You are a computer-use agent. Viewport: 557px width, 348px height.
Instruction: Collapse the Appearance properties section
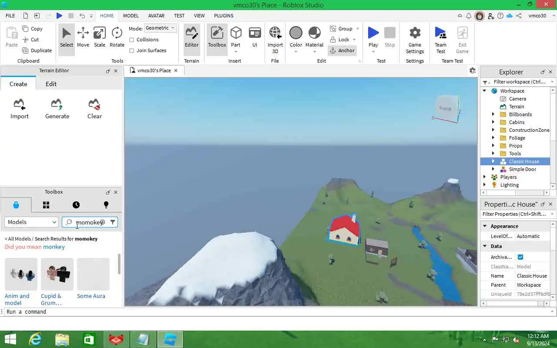coord(485,226)
